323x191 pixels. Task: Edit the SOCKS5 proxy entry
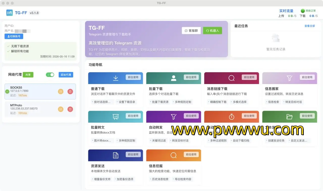[61, 92]
